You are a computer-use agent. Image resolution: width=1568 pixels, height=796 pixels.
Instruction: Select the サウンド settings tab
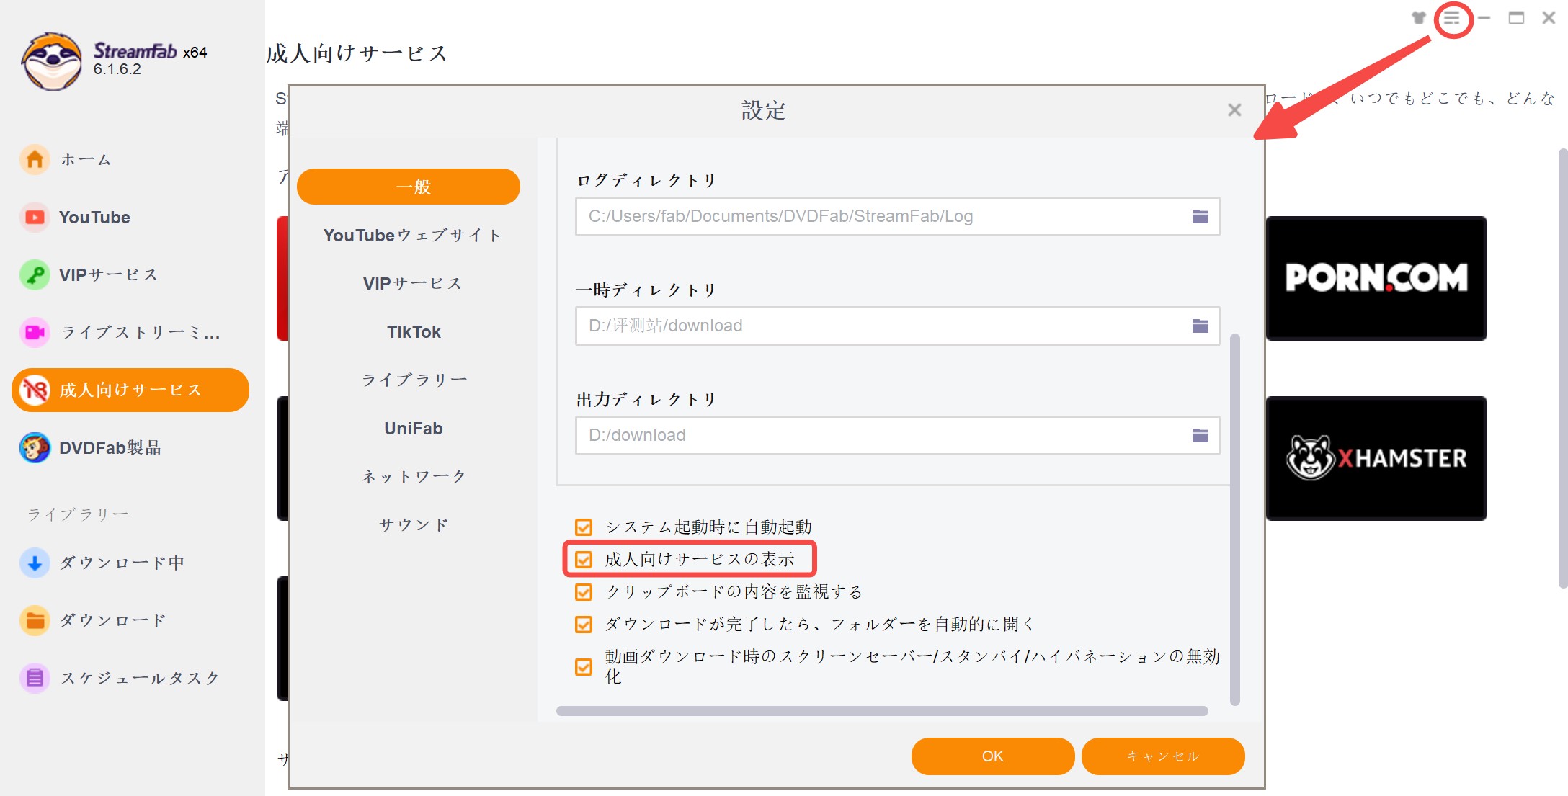coord(413,524)
